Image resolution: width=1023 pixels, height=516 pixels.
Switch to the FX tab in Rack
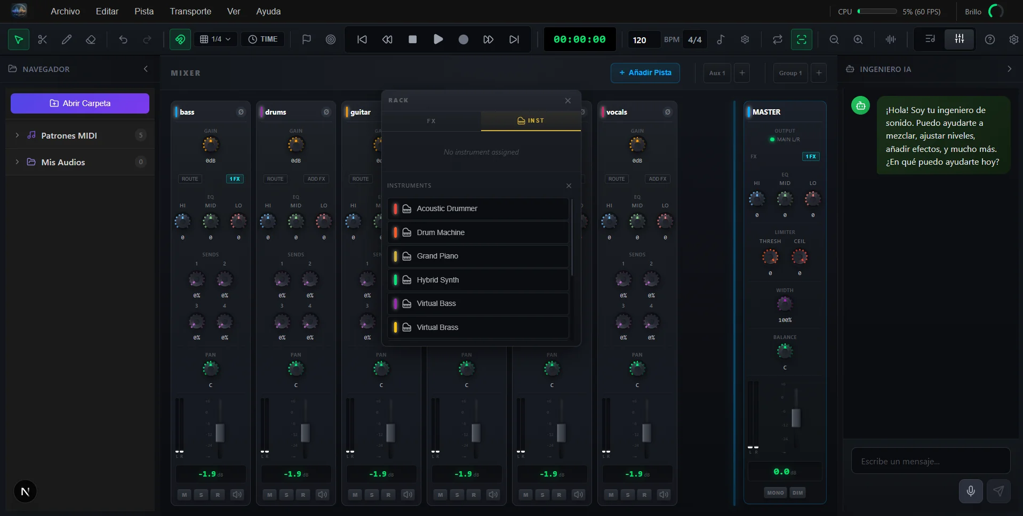[x=431, y=121]
